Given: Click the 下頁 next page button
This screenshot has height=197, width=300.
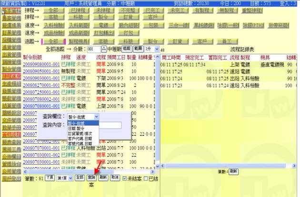Looking at the screenshot, I should [50, 178].
